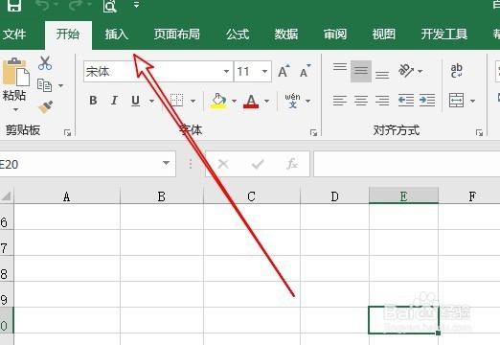Select the 开始 (Home) ribbon tab
Image resolution: width=500 pixels, height=345 pixels.
pos(68,34)
